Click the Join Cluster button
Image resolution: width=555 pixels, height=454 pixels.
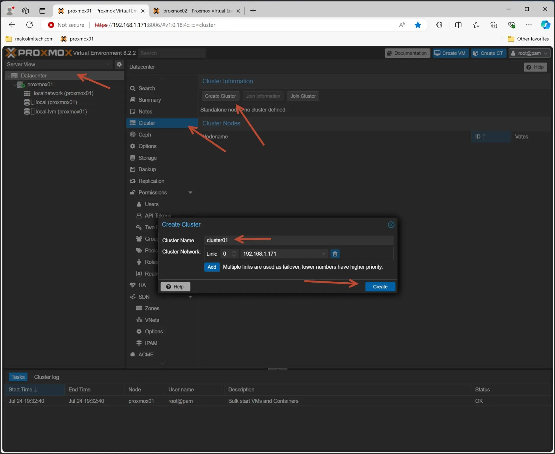[303, 96]
